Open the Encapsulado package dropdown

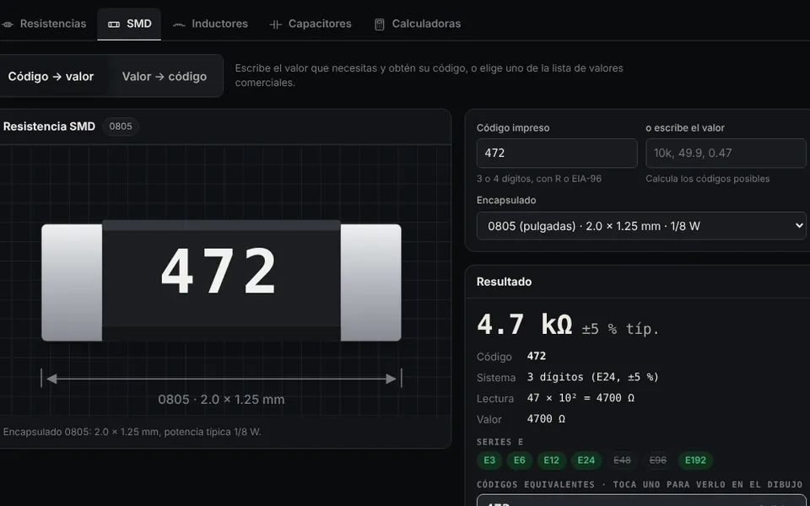(641, 226)
